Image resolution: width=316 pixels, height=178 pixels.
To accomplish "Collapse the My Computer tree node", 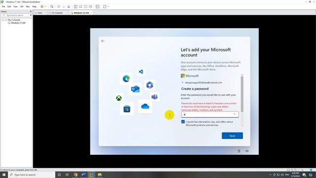I will click(x=3, y=20).
